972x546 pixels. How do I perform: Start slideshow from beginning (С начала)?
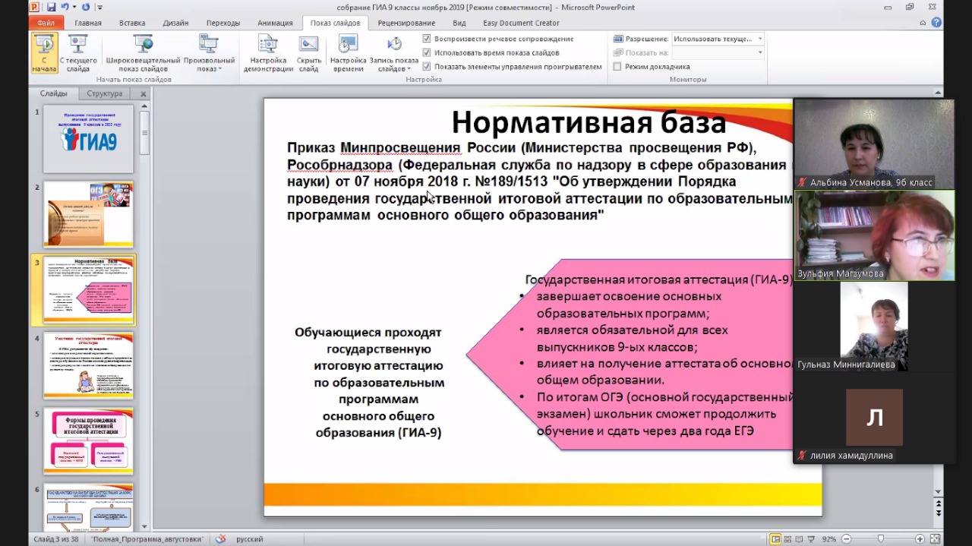[x=44, y=52]
